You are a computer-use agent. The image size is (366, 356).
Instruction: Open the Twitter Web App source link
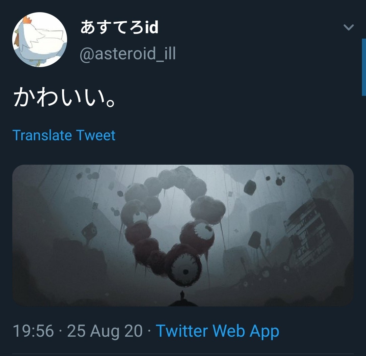tap(218, 331)
